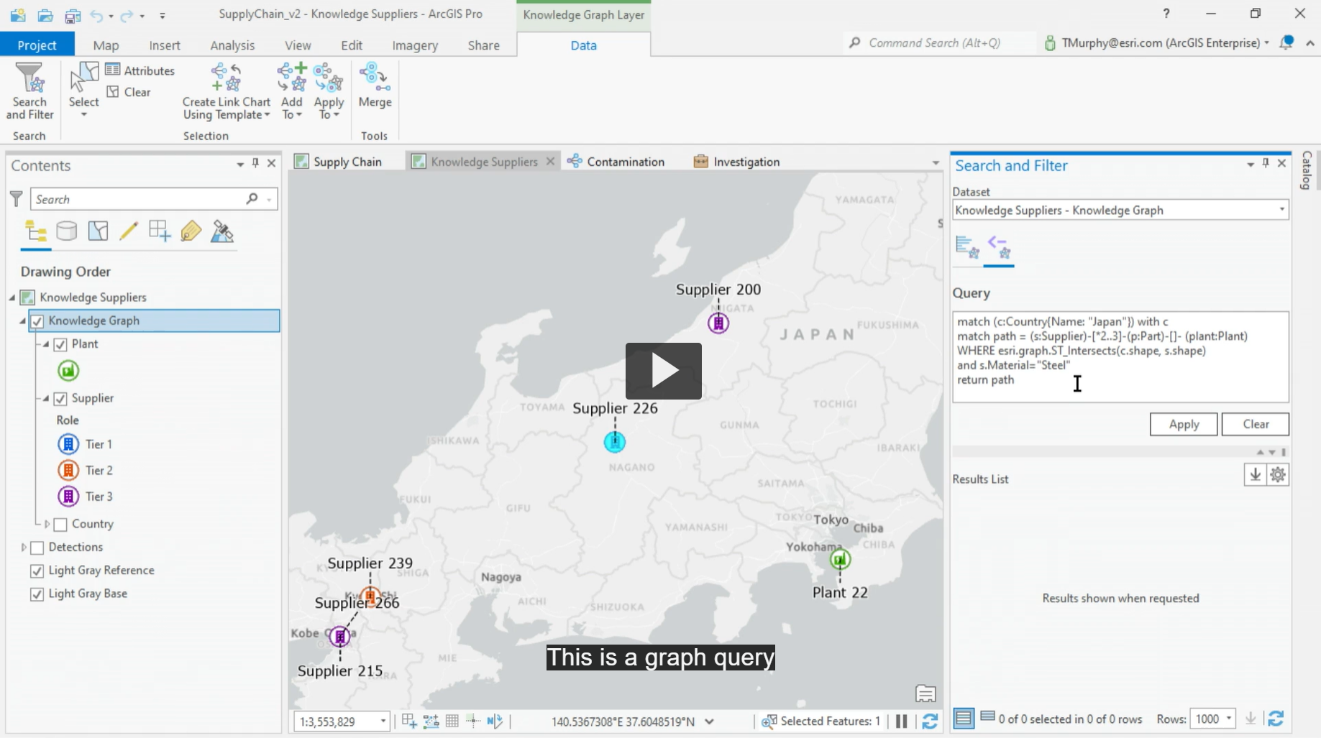
Task: Switch to the Investigation view tab
Action: (737, 162)
